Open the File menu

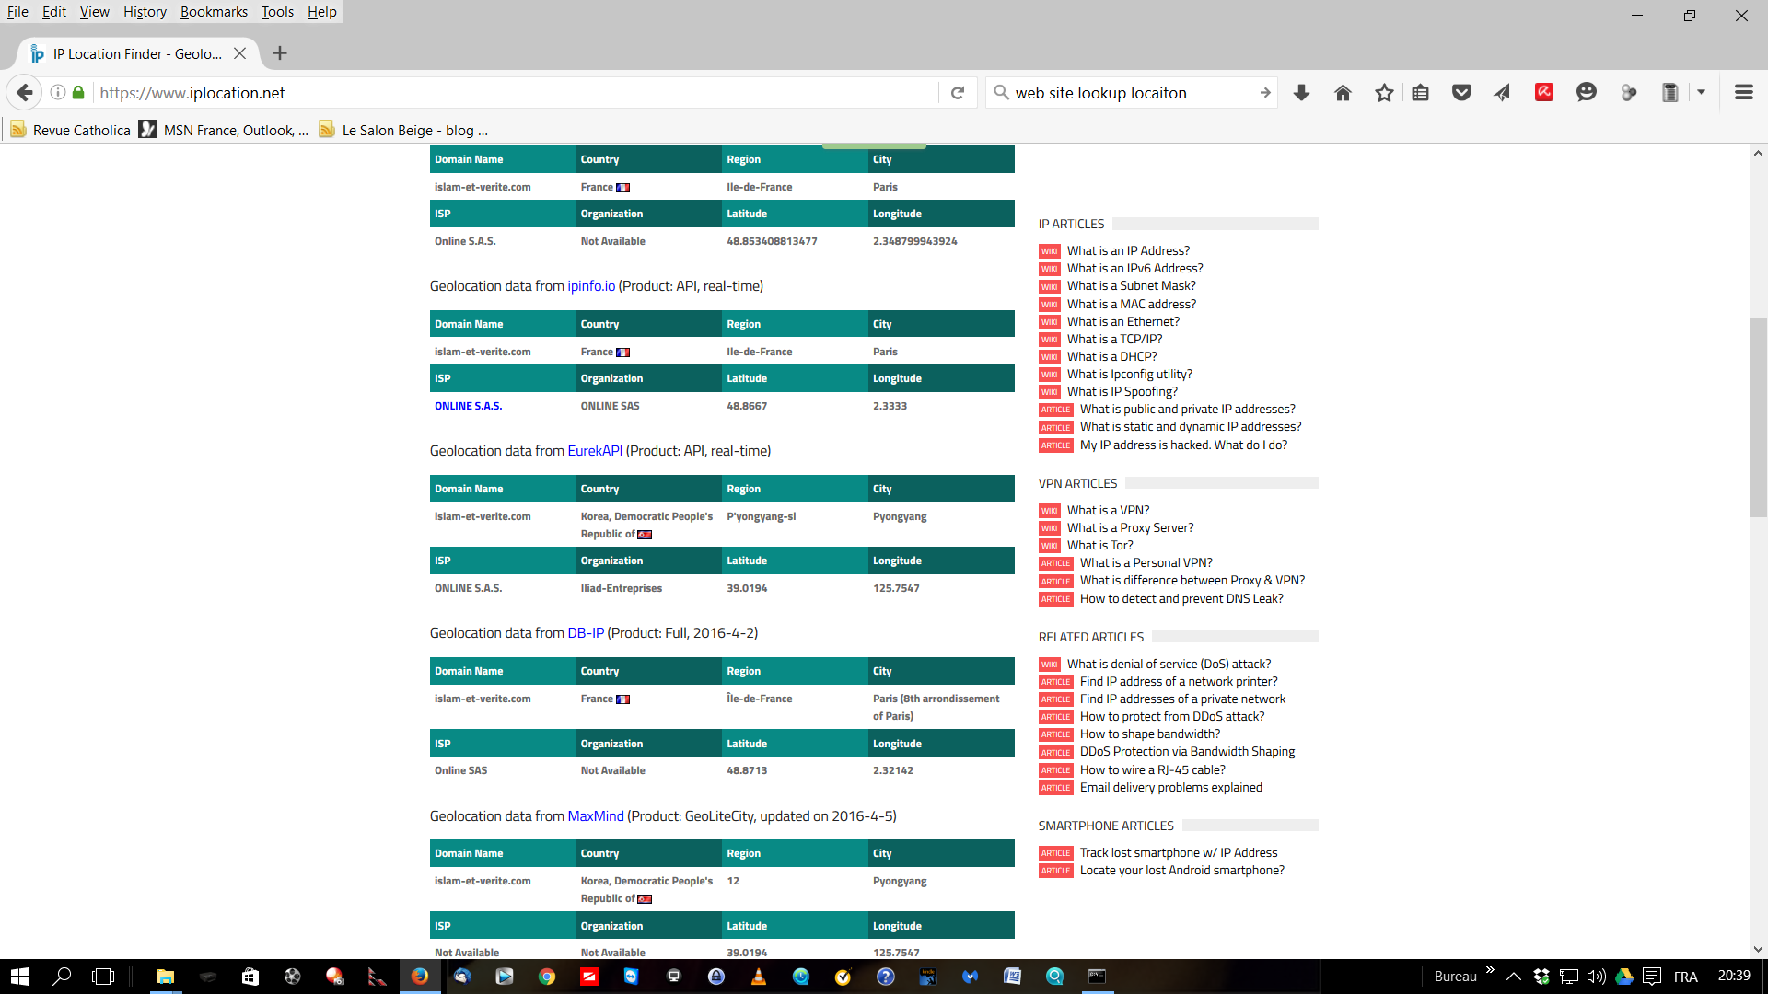(x=17, y=12)
